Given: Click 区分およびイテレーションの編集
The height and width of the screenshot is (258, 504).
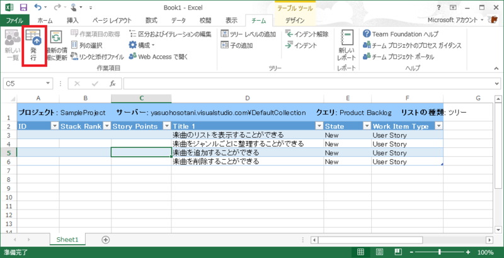Looking at the screenshot, I should coord(170,34).
